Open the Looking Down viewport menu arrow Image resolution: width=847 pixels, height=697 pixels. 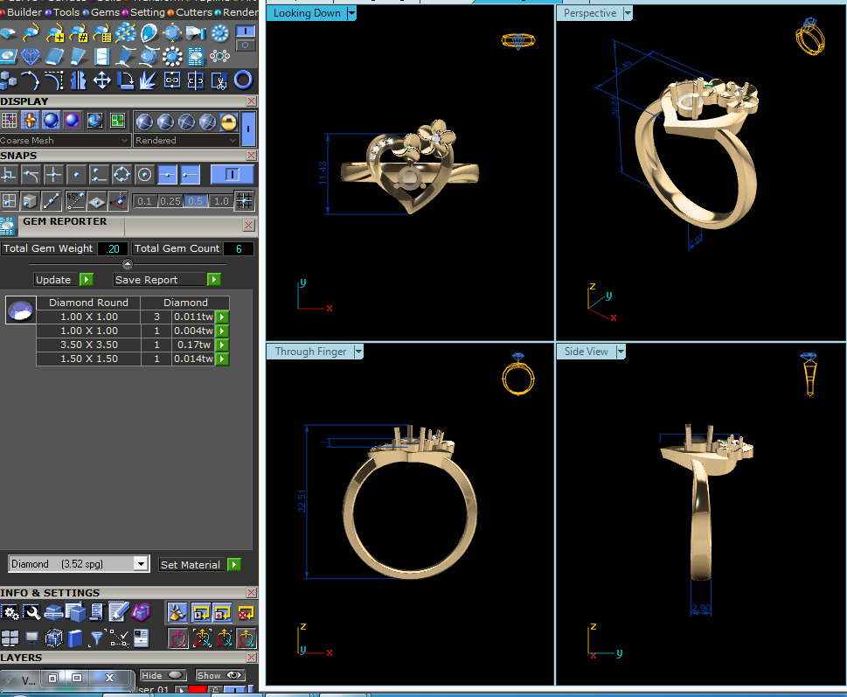coord(351,13)
